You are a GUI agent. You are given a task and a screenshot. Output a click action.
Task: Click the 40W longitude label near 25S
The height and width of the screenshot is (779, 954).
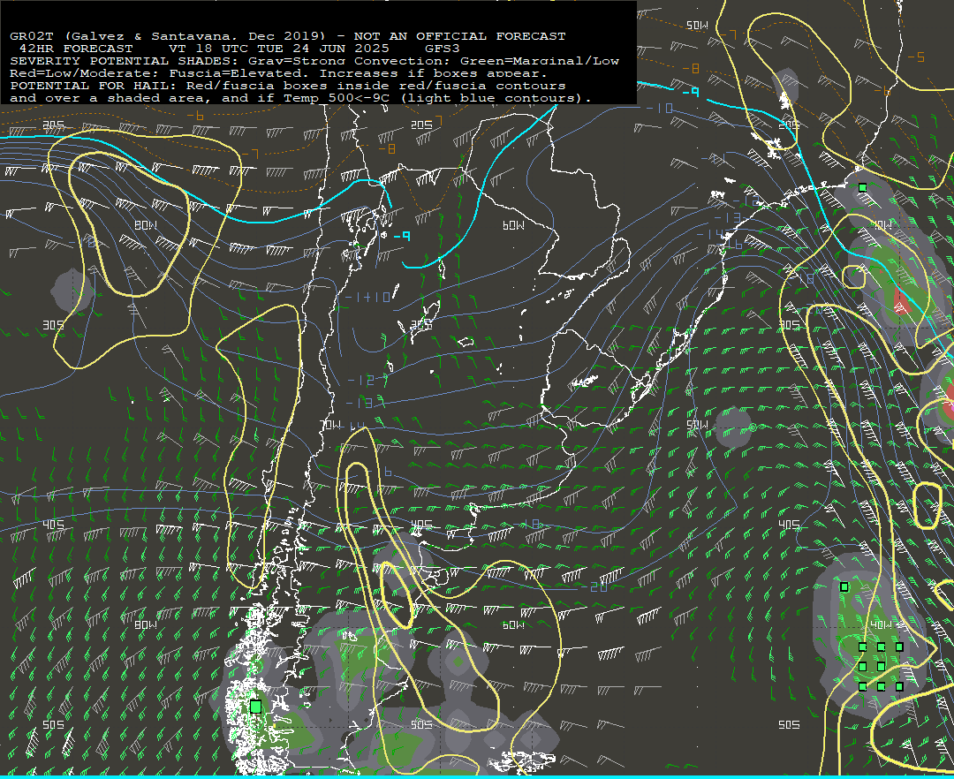[x=881, y=225]
